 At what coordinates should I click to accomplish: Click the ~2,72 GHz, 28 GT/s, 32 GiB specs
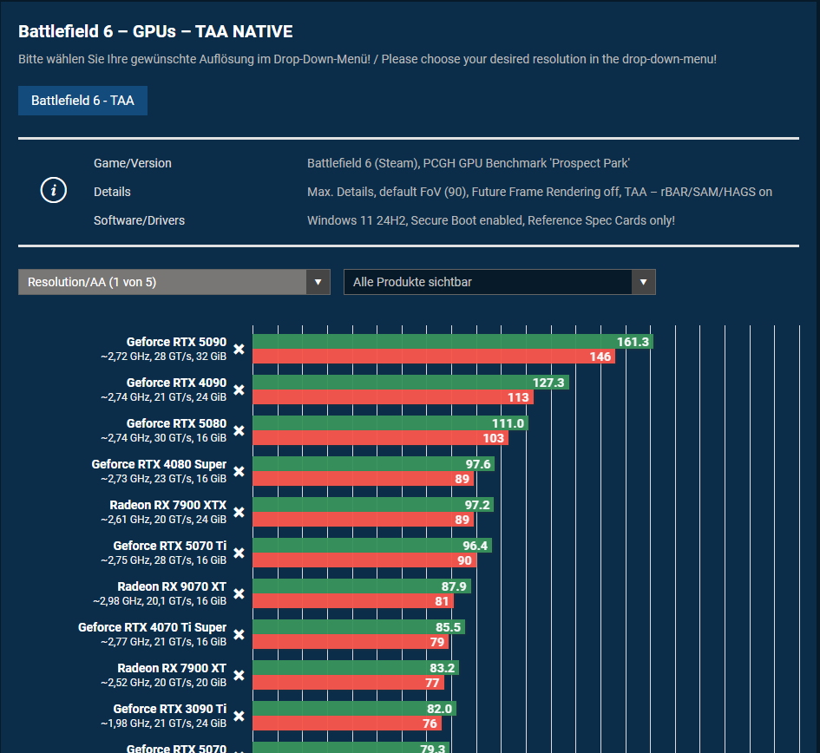point(164,357)
